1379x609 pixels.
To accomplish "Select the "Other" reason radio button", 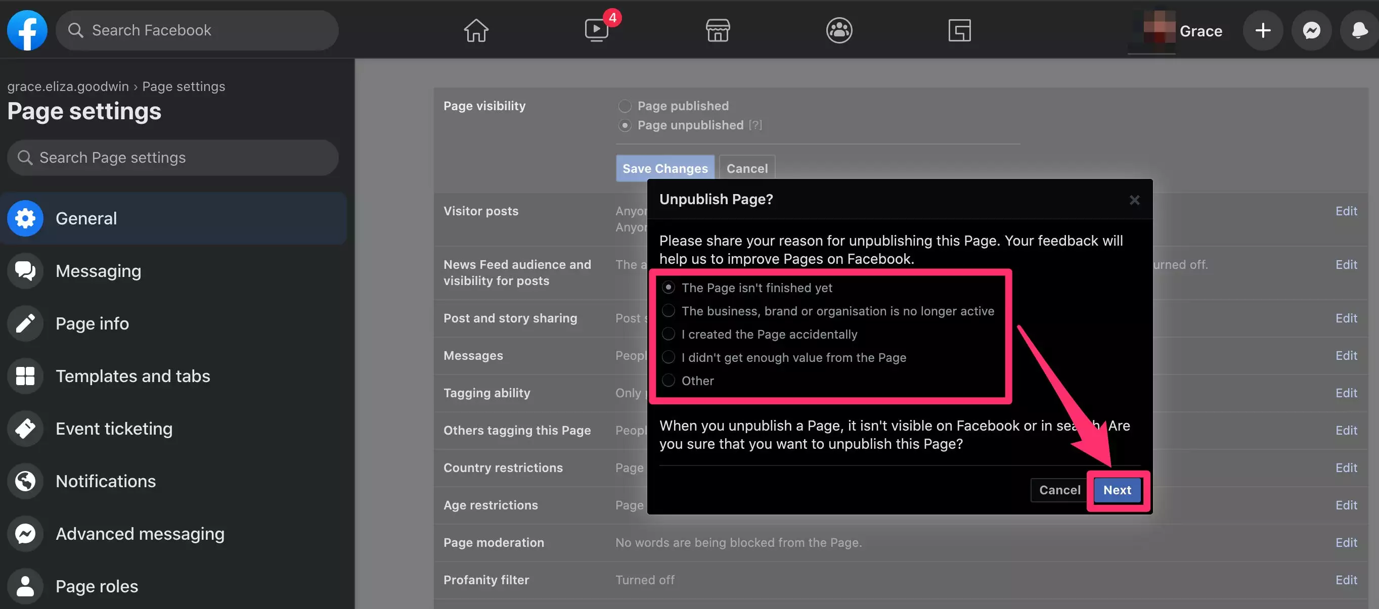I will point(668,381).
